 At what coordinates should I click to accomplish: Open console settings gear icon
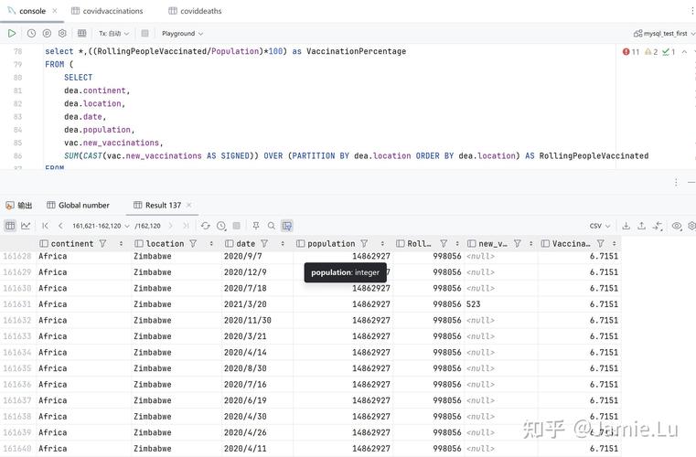(62, 33)
